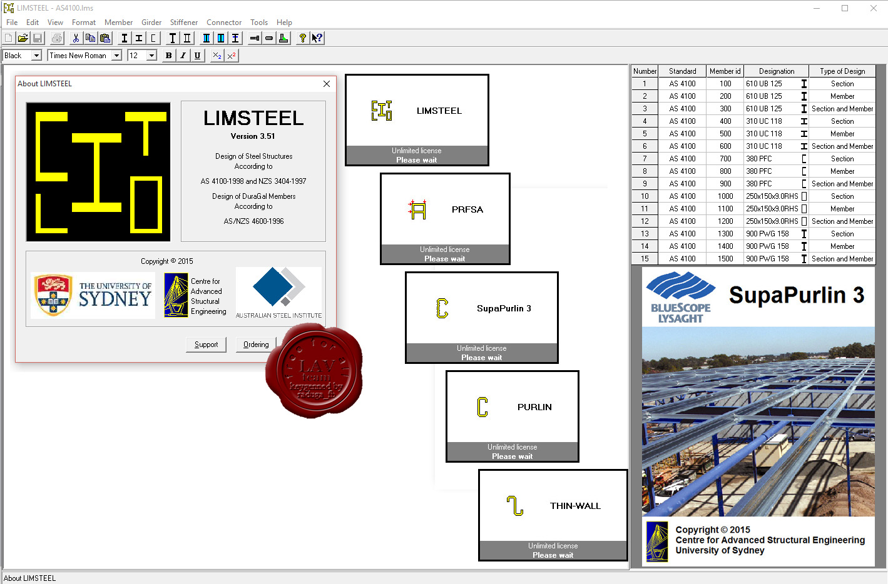Toggle bold formatting
Screen dimensions: 888x584
[x=168, y=56]
